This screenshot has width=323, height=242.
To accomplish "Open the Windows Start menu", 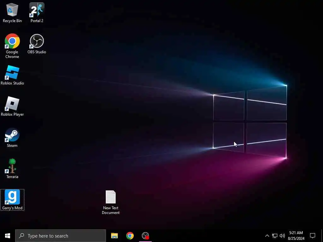I will tap(8, 236).
